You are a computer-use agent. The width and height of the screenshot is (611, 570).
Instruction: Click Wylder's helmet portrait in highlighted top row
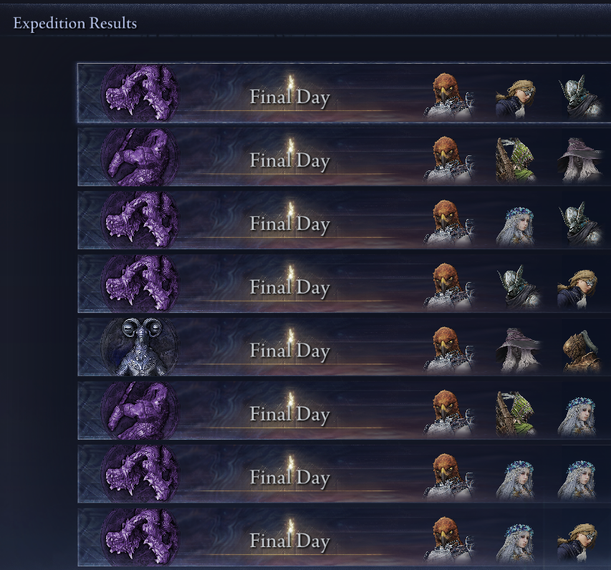tap(581, 97)
